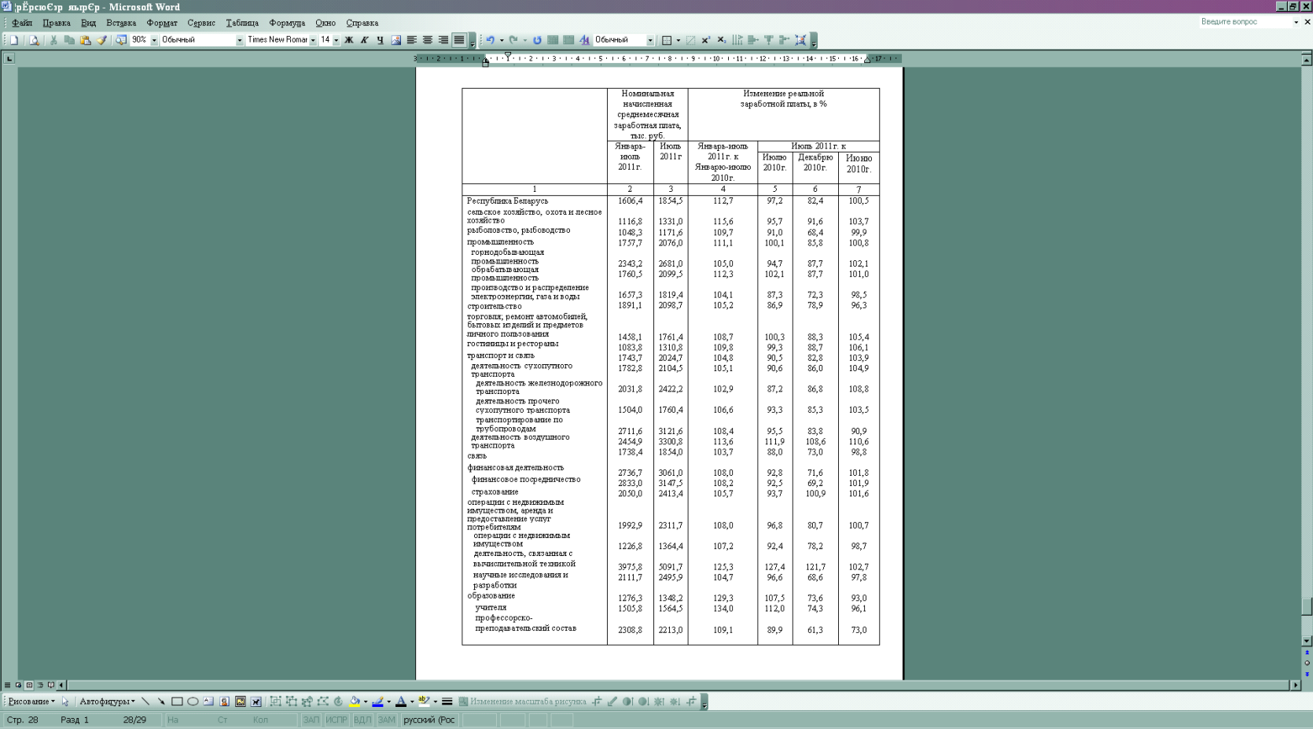Create a new blank document
The width and height of the screenshot is (1313, 729).
14,40
